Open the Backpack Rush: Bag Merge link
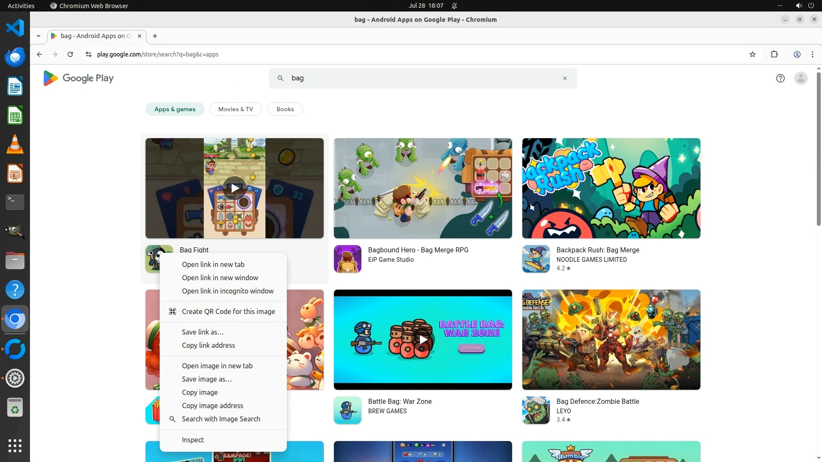The height and width of the screenshot is (462, 822). (x=598, y=250)
